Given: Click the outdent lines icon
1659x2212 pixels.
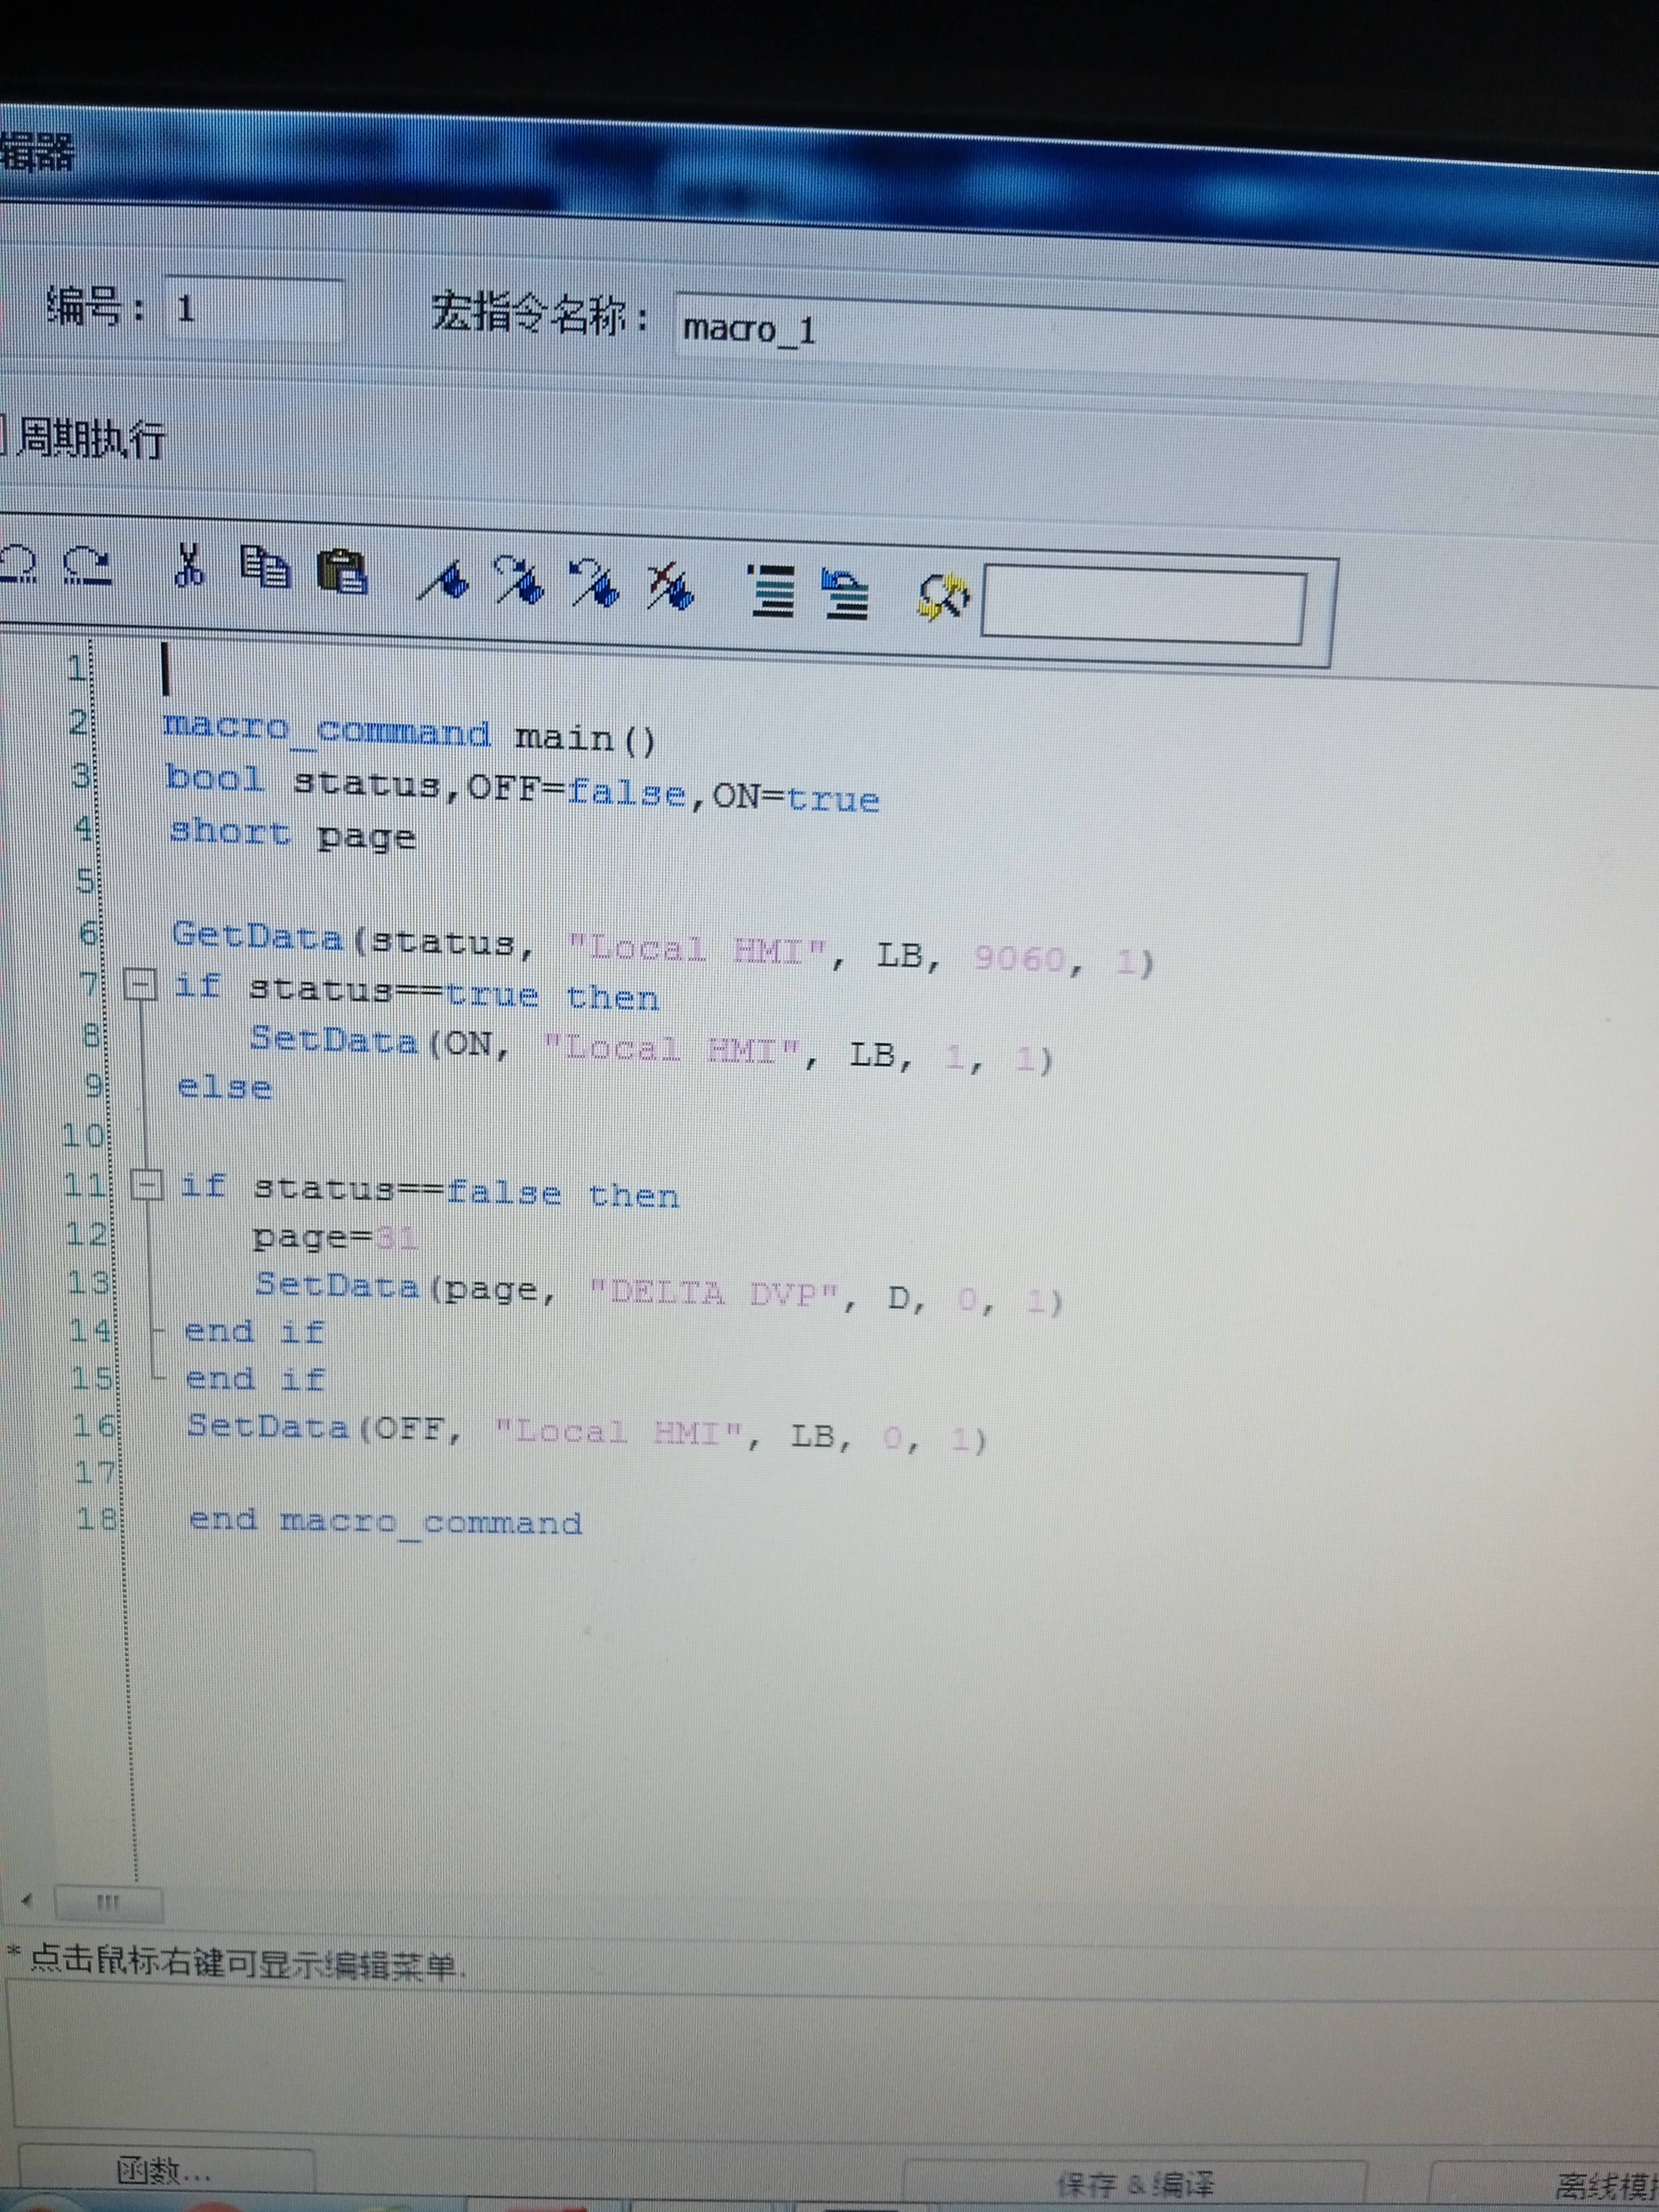Looking at the screenshot, I should [x=846, y=594].
